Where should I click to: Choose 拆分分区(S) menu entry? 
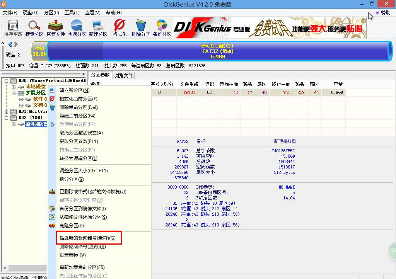click(72, 179)
